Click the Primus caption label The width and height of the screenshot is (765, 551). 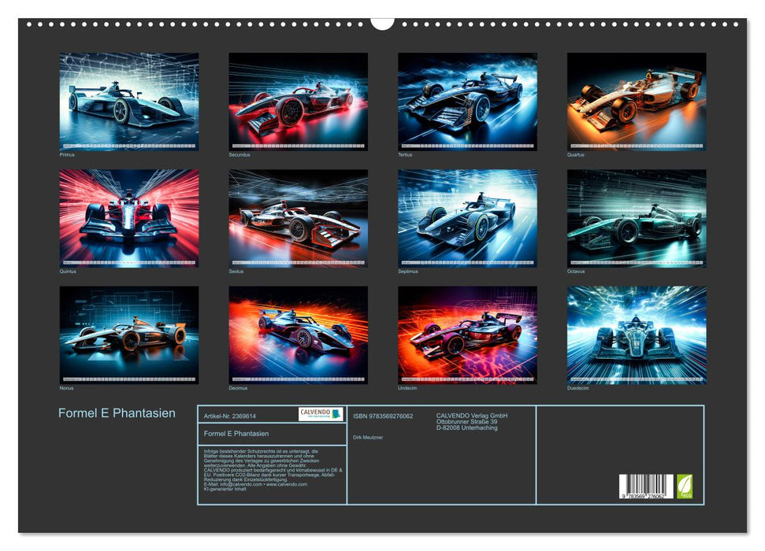tap(67, 154)
